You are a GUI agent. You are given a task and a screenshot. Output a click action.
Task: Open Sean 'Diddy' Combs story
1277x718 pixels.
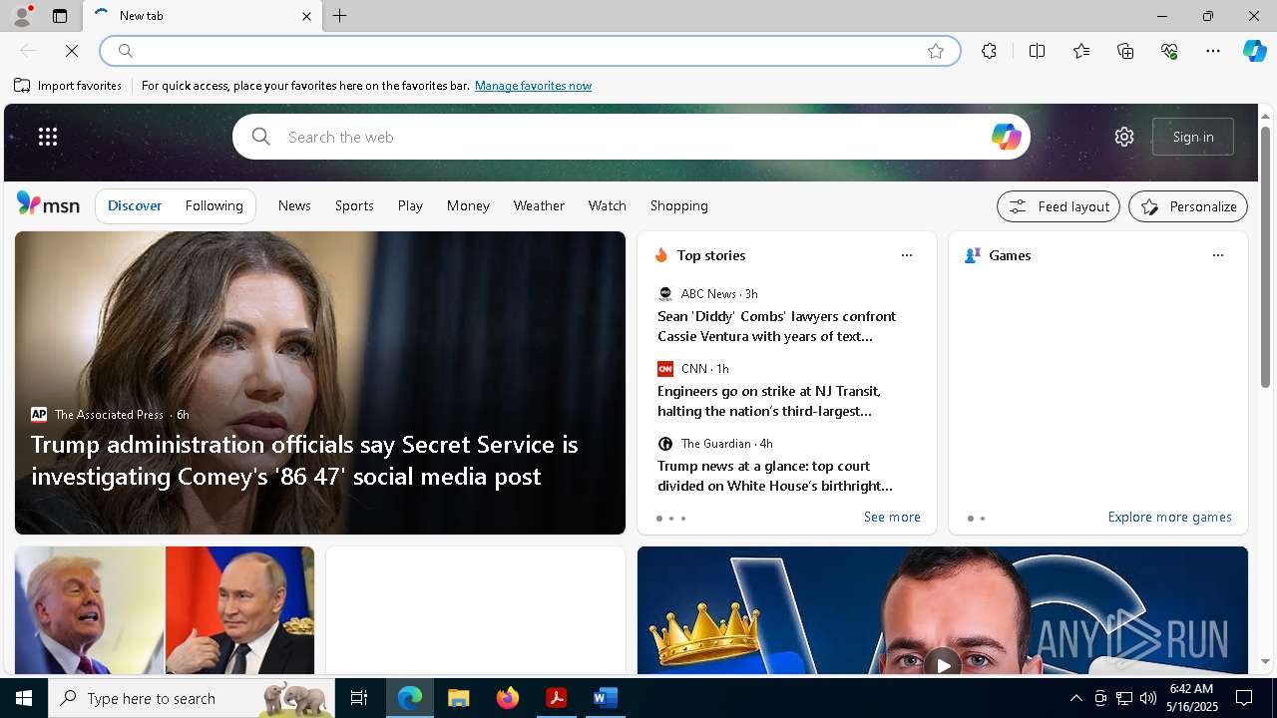pyautogui.click(x=776, y=326)
